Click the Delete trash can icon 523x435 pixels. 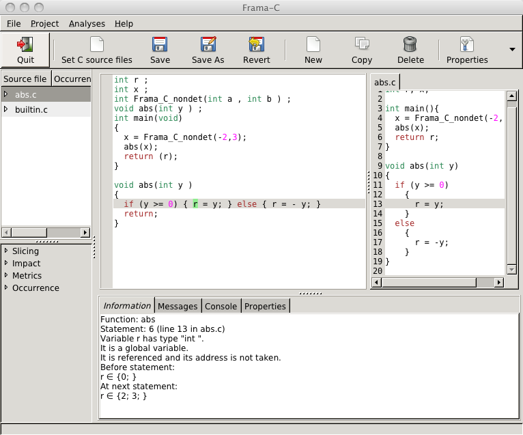coord(410,44)
